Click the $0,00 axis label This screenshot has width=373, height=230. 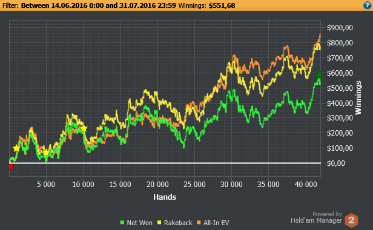click(x=336, y=163)
